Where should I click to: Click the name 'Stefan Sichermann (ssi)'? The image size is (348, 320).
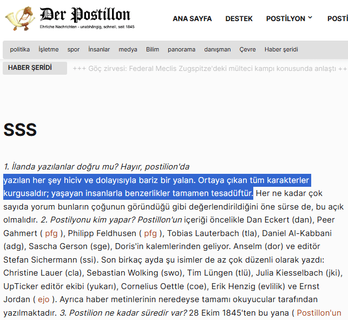(x=49, y=260)
